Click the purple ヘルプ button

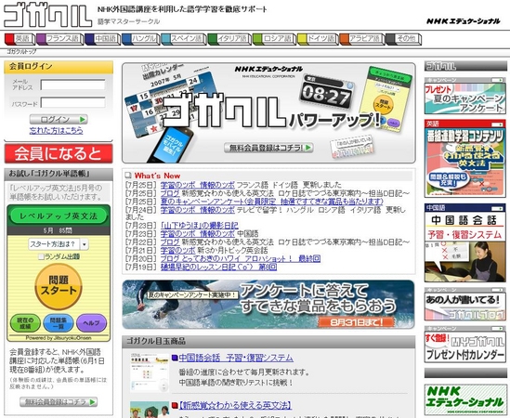click(91, 323)
